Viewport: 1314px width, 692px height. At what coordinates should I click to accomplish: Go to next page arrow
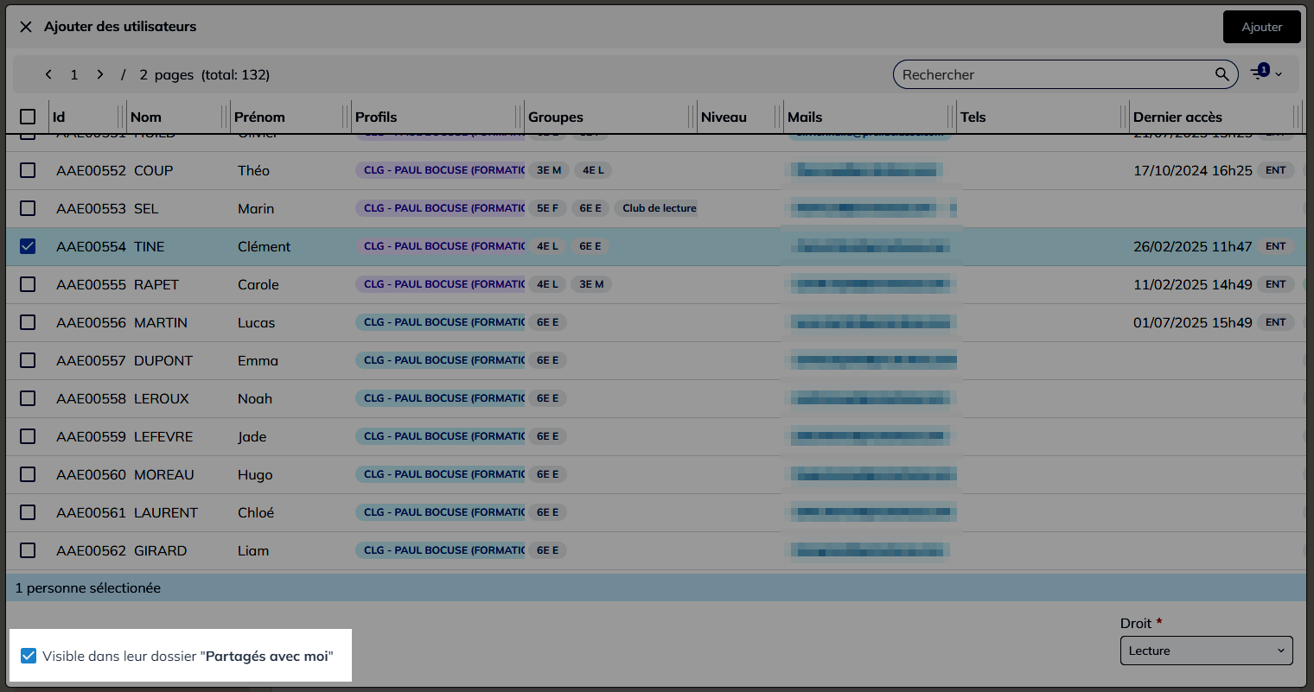[100, 74]
